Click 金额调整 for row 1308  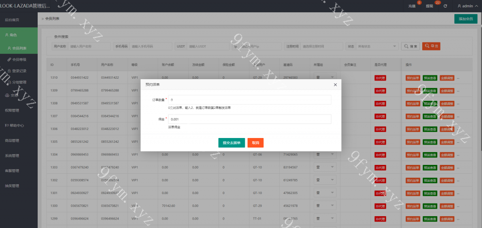click(x=447, y=104)
